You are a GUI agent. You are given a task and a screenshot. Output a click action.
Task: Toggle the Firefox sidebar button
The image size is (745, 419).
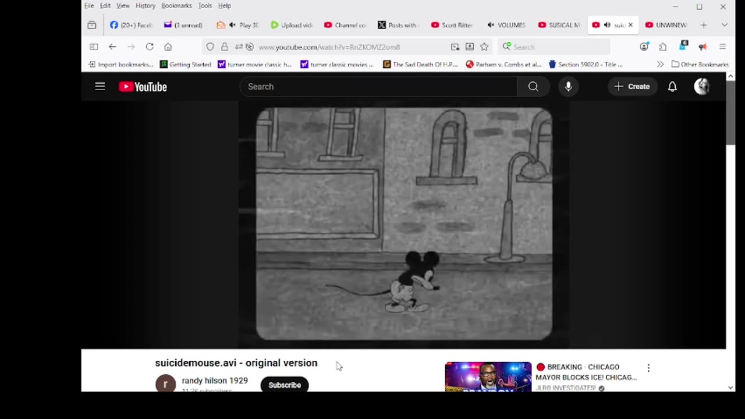pyautogui.click(x=94, y=47)
